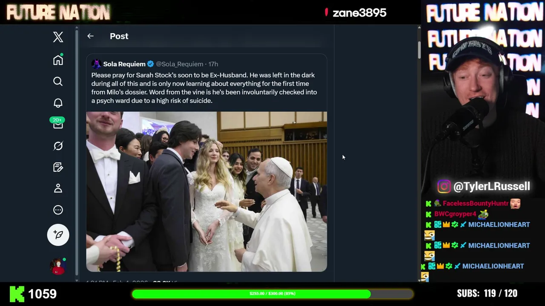
Task: Open Sola Requiem's profile avatar
Action: (96, 64)
